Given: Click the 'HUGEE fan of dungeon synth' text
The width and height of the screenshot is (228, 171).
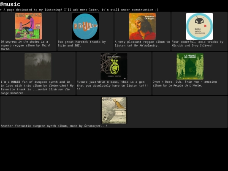Looking at the screenshot, I should coord(37,87).
